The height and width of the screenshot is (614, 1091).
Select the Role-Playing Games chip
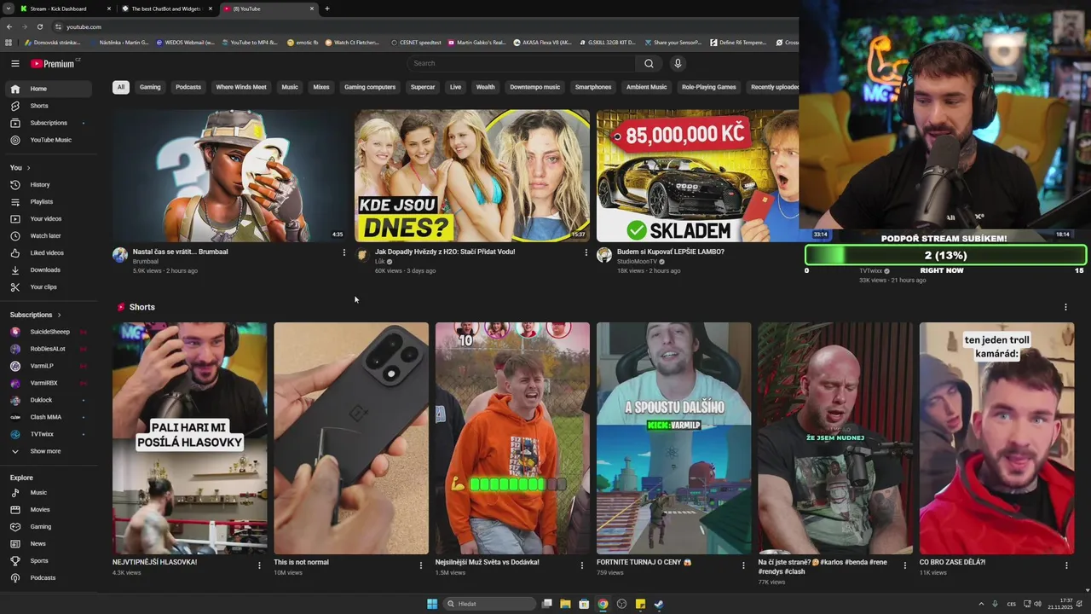coord(708,87)
